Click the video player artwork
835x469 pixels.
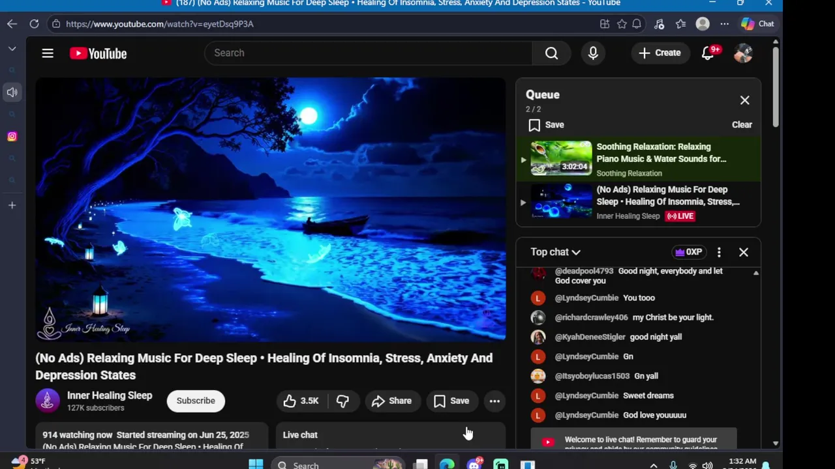click(270, 210)
